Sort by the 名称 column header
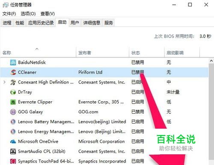Viewport: 214px width, 165px height. click(x=38, y=53)
